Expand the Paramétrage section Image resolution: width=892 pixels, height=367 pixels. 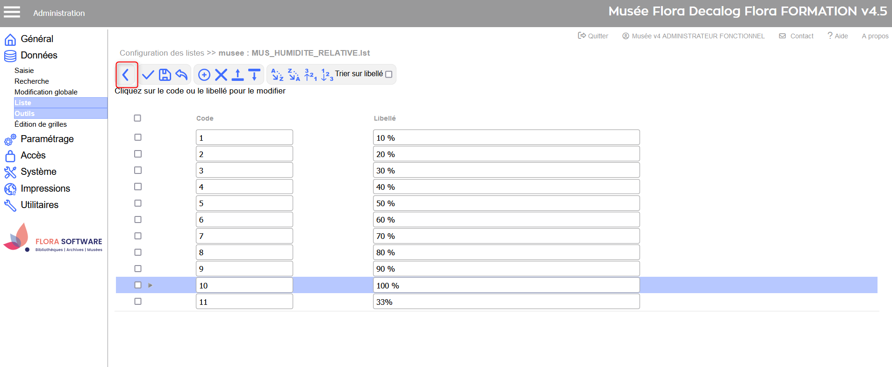point(47,139)
